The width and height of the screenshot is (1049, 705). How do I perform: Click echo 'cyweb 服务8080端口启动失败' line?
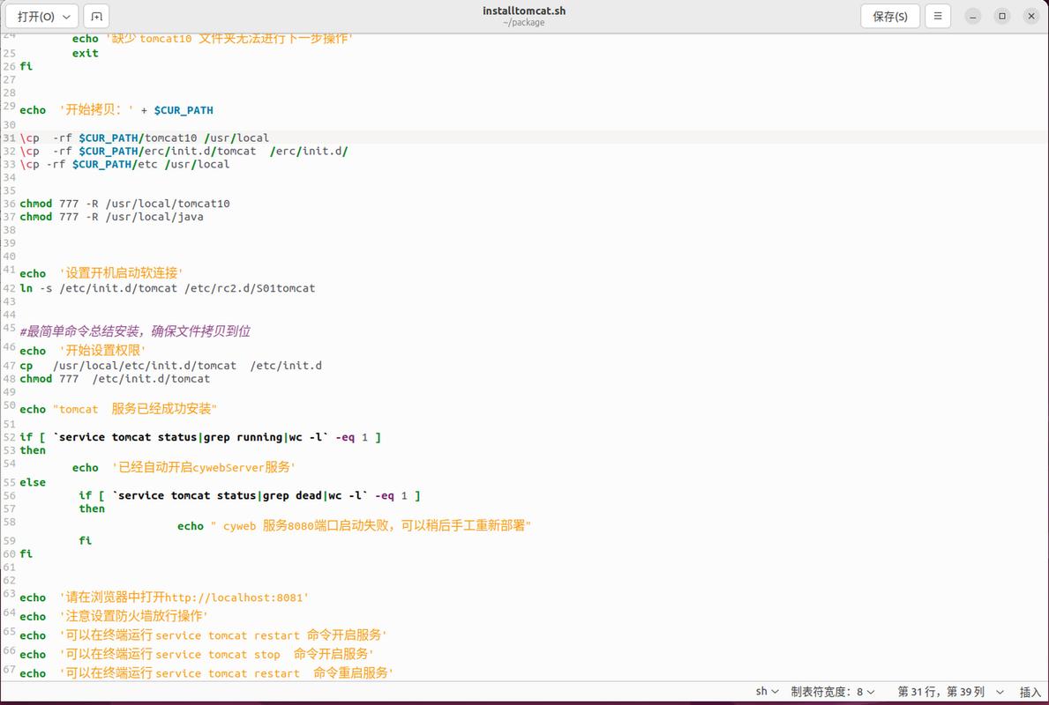point(354,525)
